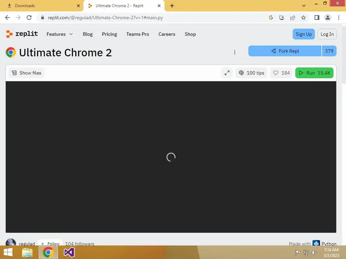Close the Downloads tab
This screenshot has height=259, width=346.
tap(78, 6)
